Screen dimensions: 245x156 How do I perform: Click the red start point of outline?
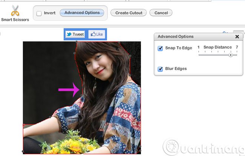[x=24, y=125]
